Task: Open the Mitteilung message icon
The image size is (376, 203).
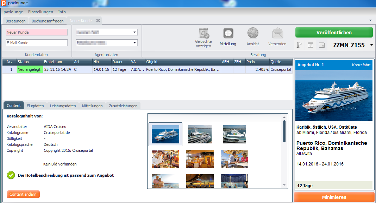Action: pyautogui.click(x=228, y=33)
